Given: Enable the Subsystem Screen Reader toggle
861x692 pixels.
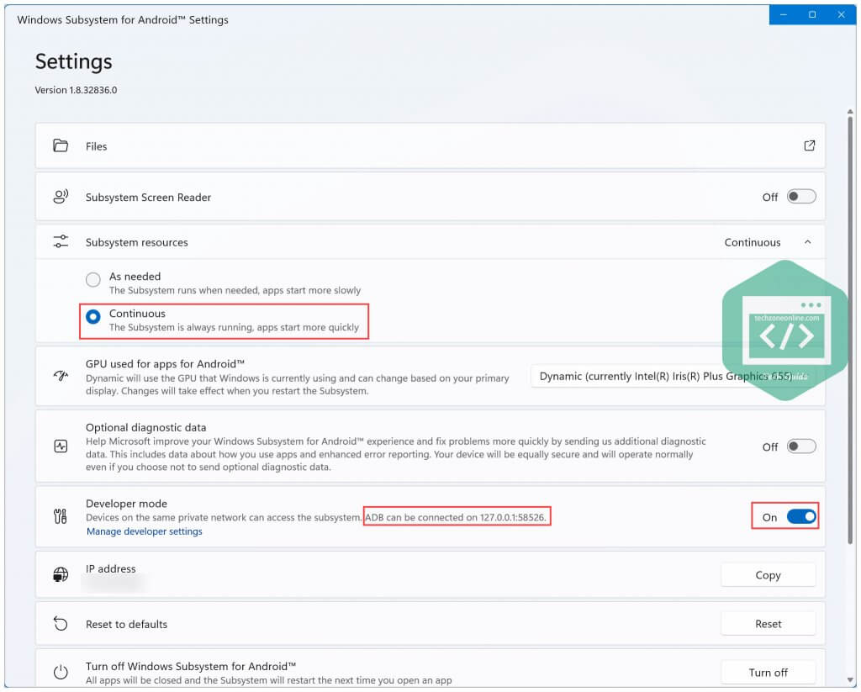Looking at the screenshot, I should point(800,196).
